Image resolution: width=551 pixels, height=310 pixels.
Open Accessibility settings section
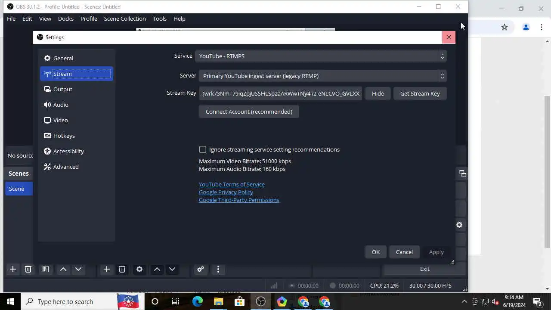click(x=76, y=151)
